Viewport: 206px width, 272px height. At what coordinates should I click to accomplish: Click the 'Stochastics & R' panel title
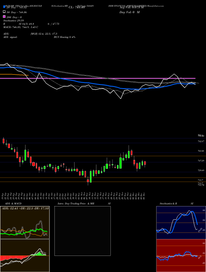(168, 204)
